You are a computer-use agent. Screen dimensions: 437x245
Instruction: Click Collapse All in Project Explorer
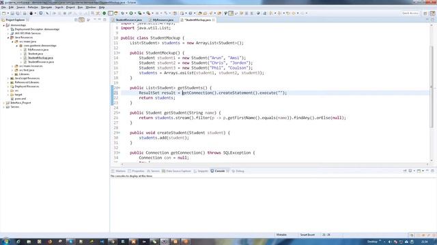click(76, 20)
